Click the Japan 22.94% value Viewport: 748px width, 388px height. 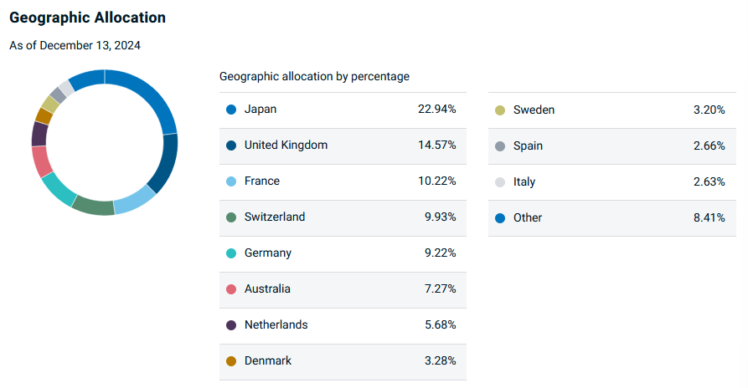[437, 109]
